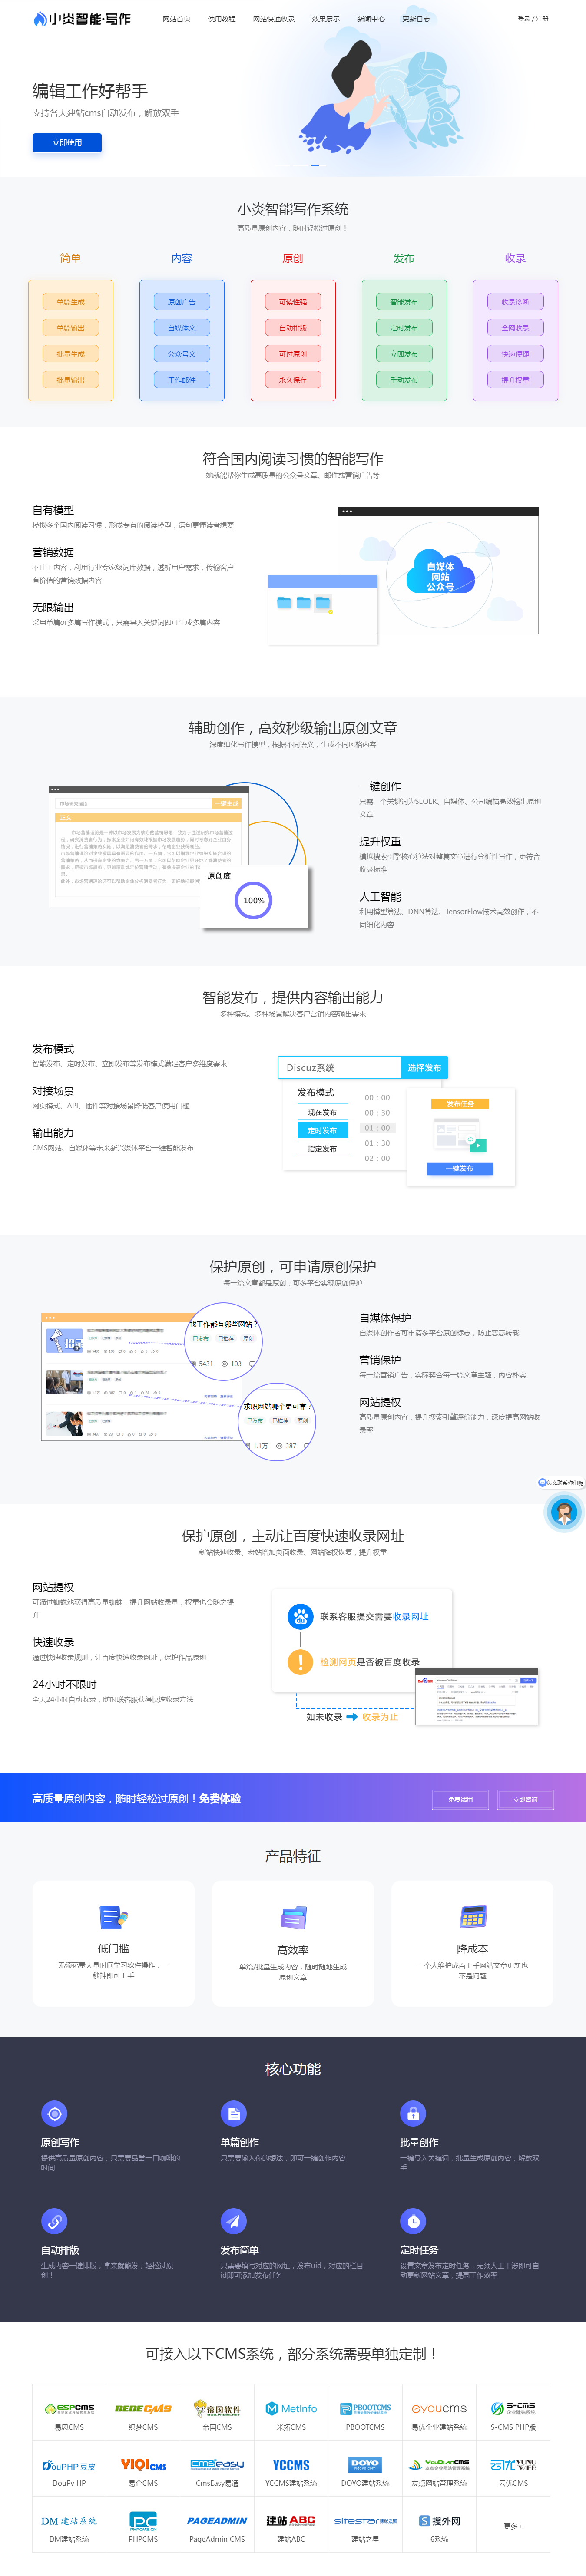Click the 定时任务 clock icon

[x=413, y=2221]
